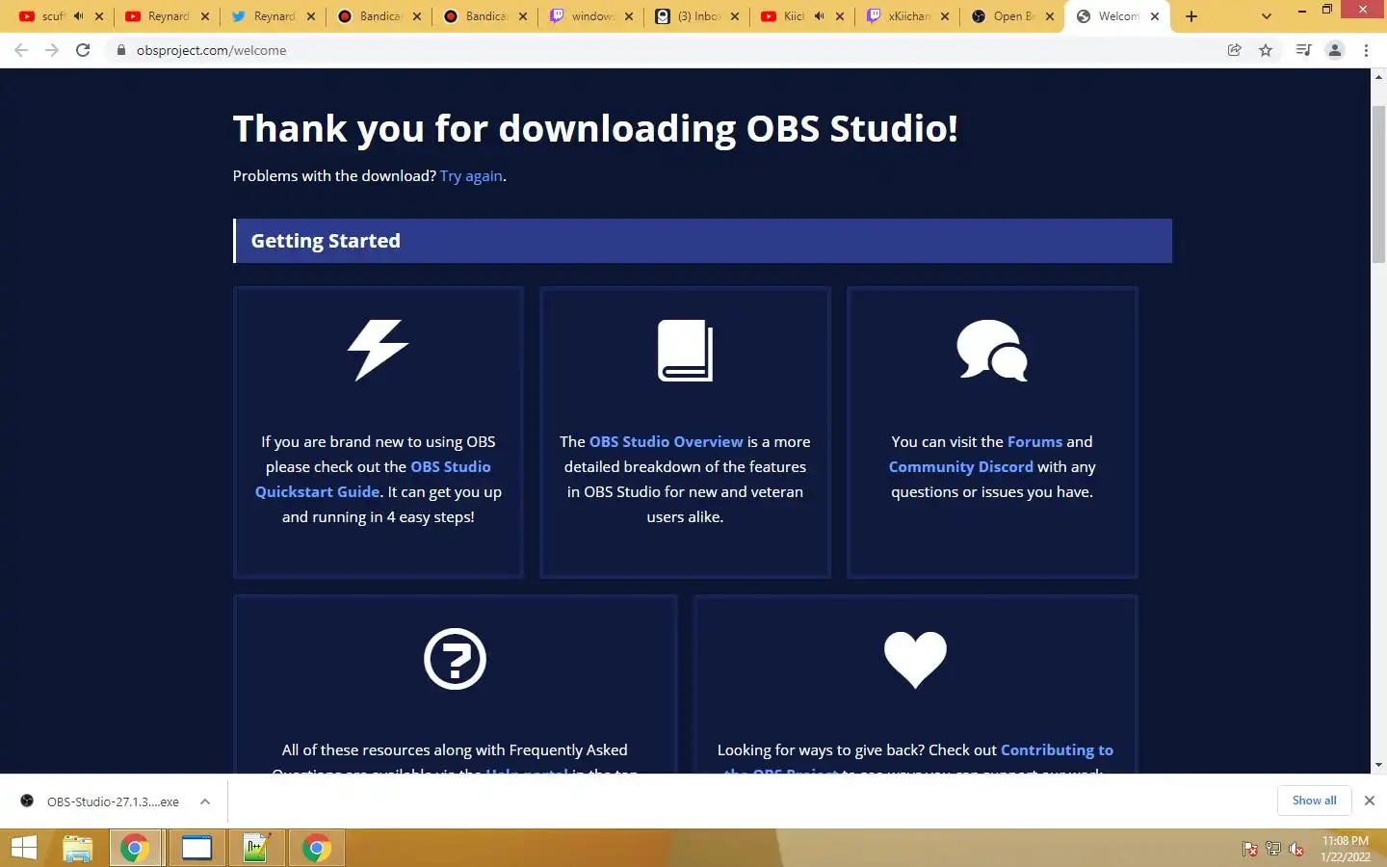
Task: Click the question mark help icon
Action: (455, 659)
